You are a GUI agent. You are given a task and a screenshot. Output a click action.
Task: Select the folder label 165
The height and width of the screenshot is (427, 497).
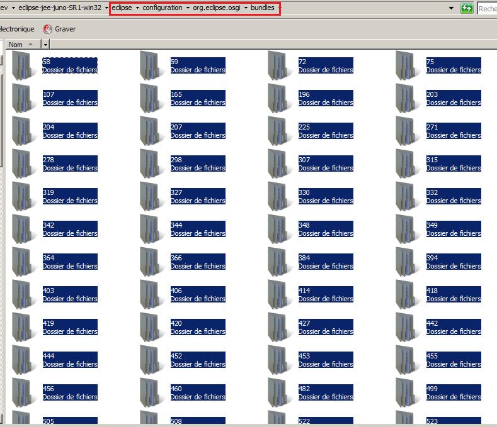(176, 94)
